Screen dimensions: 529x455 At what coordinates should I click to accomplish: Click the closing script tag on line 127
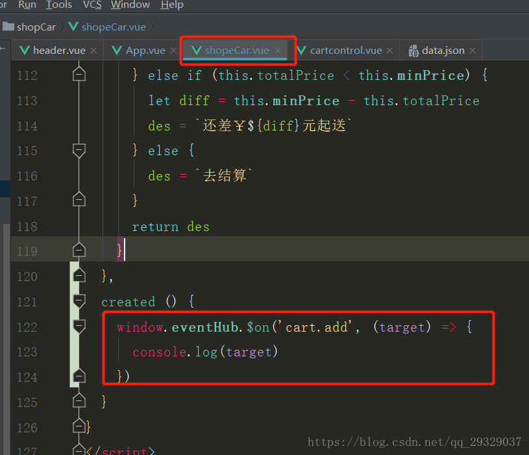click(121, 450)
